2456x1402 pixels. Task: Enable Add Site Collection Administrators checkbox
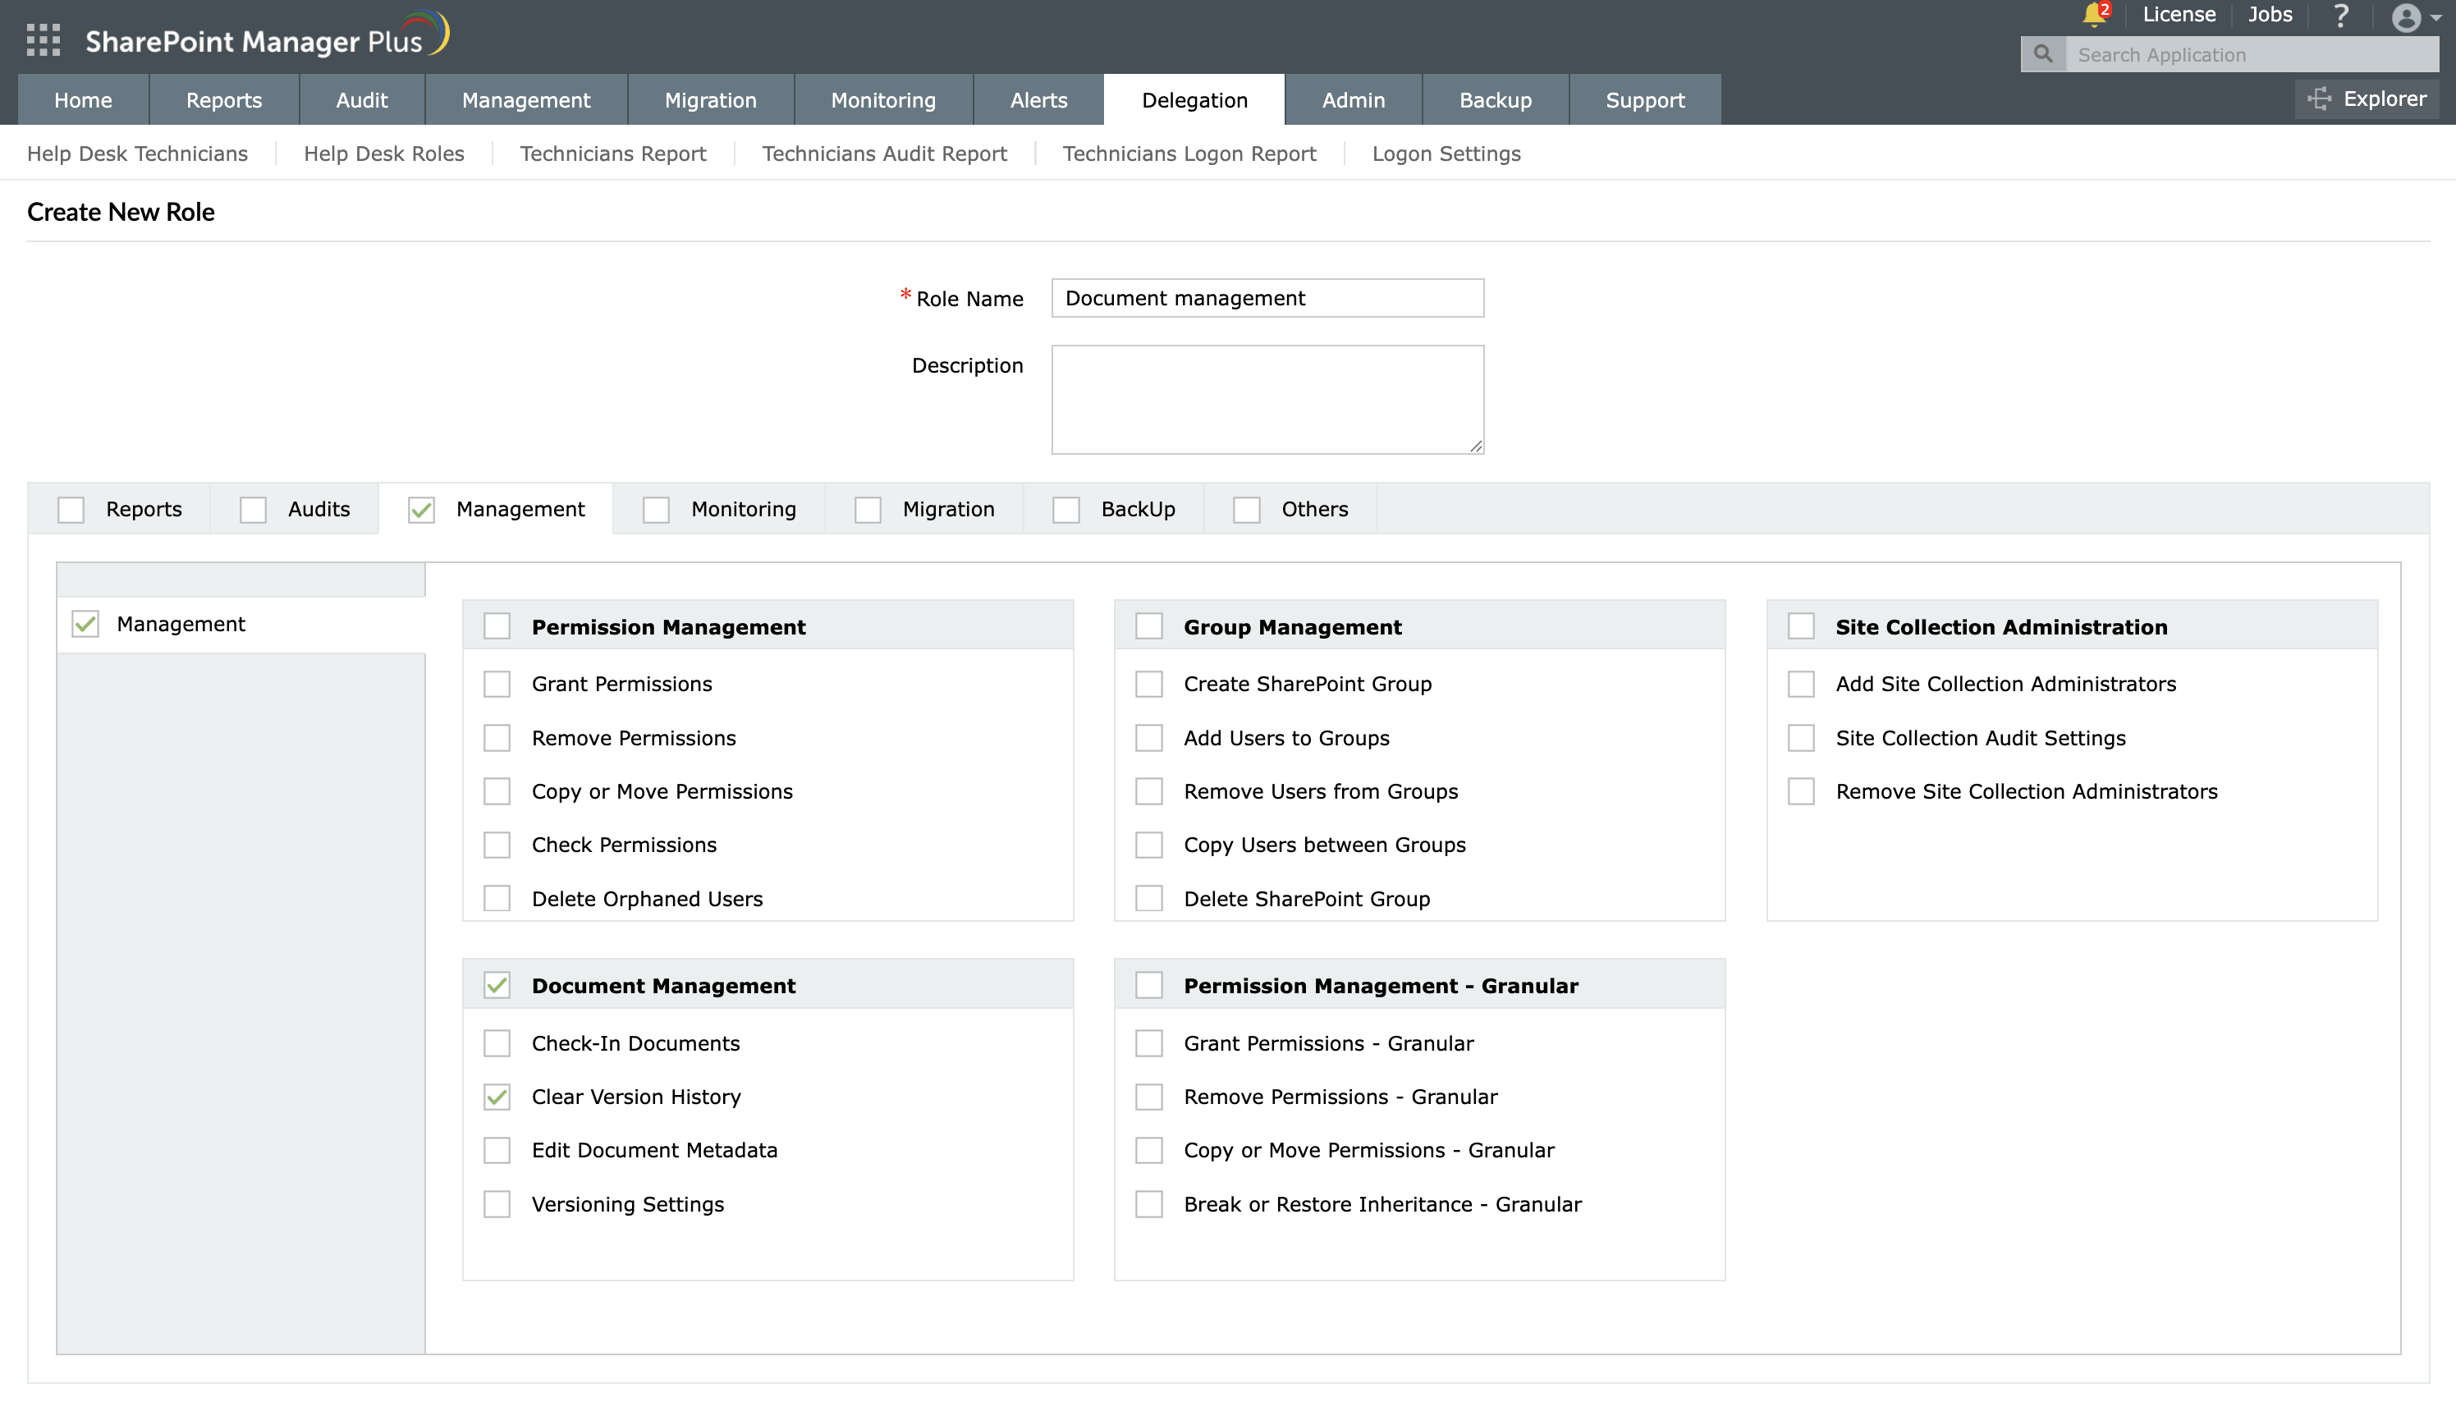click(1801, 685)
